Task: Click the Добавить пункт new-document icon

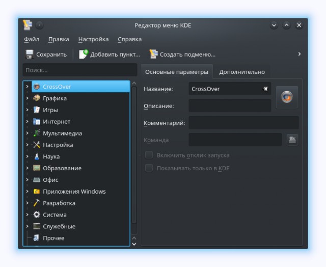Action: 84,55
